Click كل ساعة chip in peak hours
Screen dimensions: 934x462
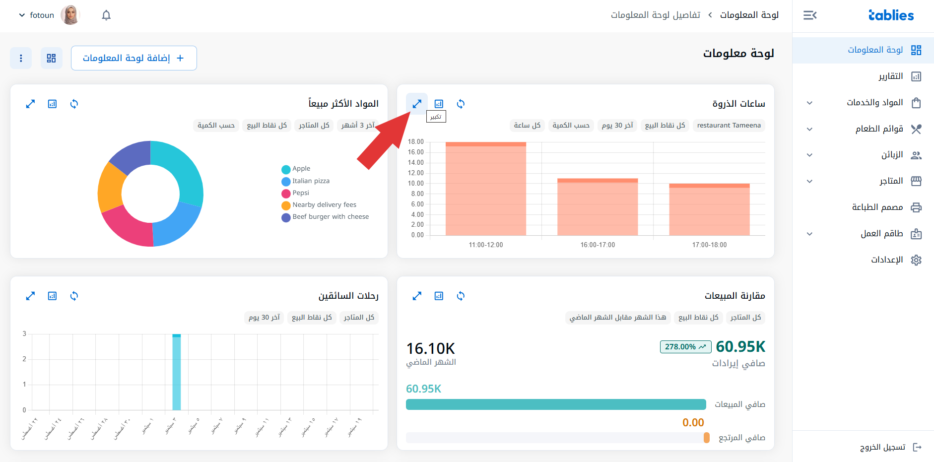pyautogui.click(x=527, y=126)
